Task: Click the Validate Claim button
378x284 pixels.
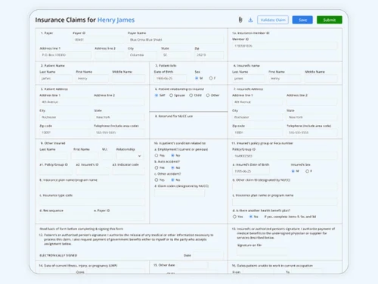Action: [x=273, y=20]
